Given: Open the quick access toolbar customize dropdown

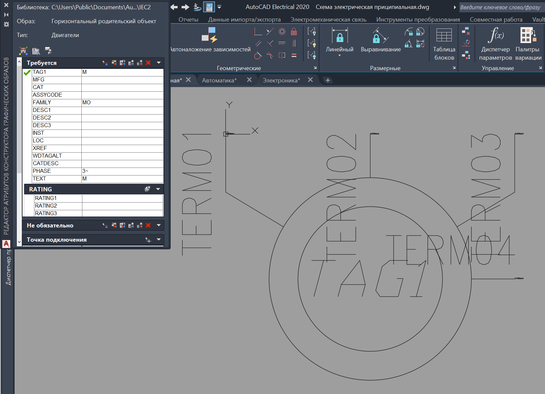Looking at the screenshot, I should coord(219,7).
